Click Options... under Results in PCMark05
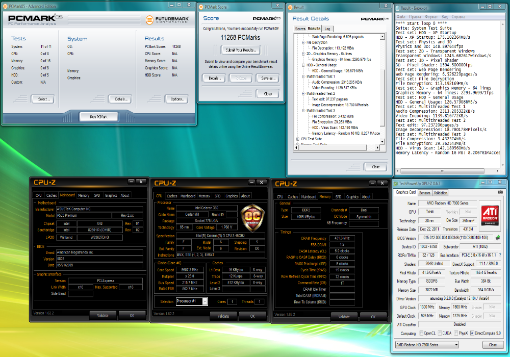The width and height of the screenshot is (510, 357). click(177, 99)
